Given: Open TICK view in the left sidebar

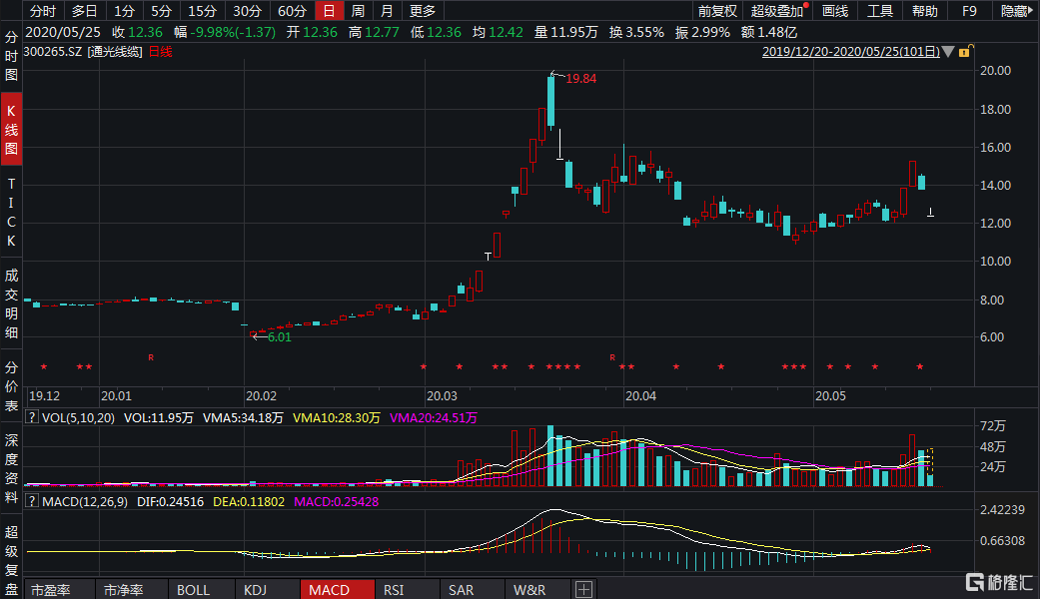Looking at the screenshot, I should coord(11,212).
